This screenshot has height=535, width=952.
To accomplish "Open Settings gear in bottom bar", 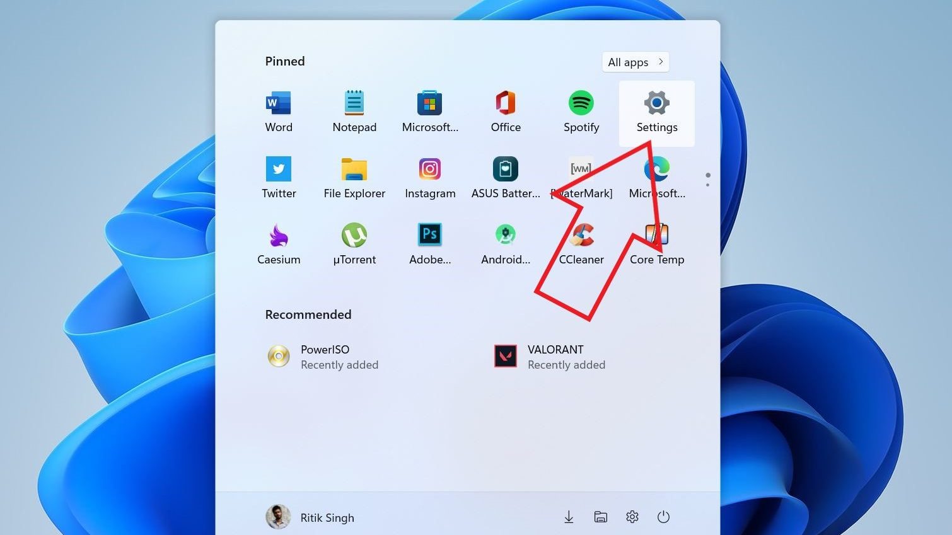I will [x=632, y=517].
